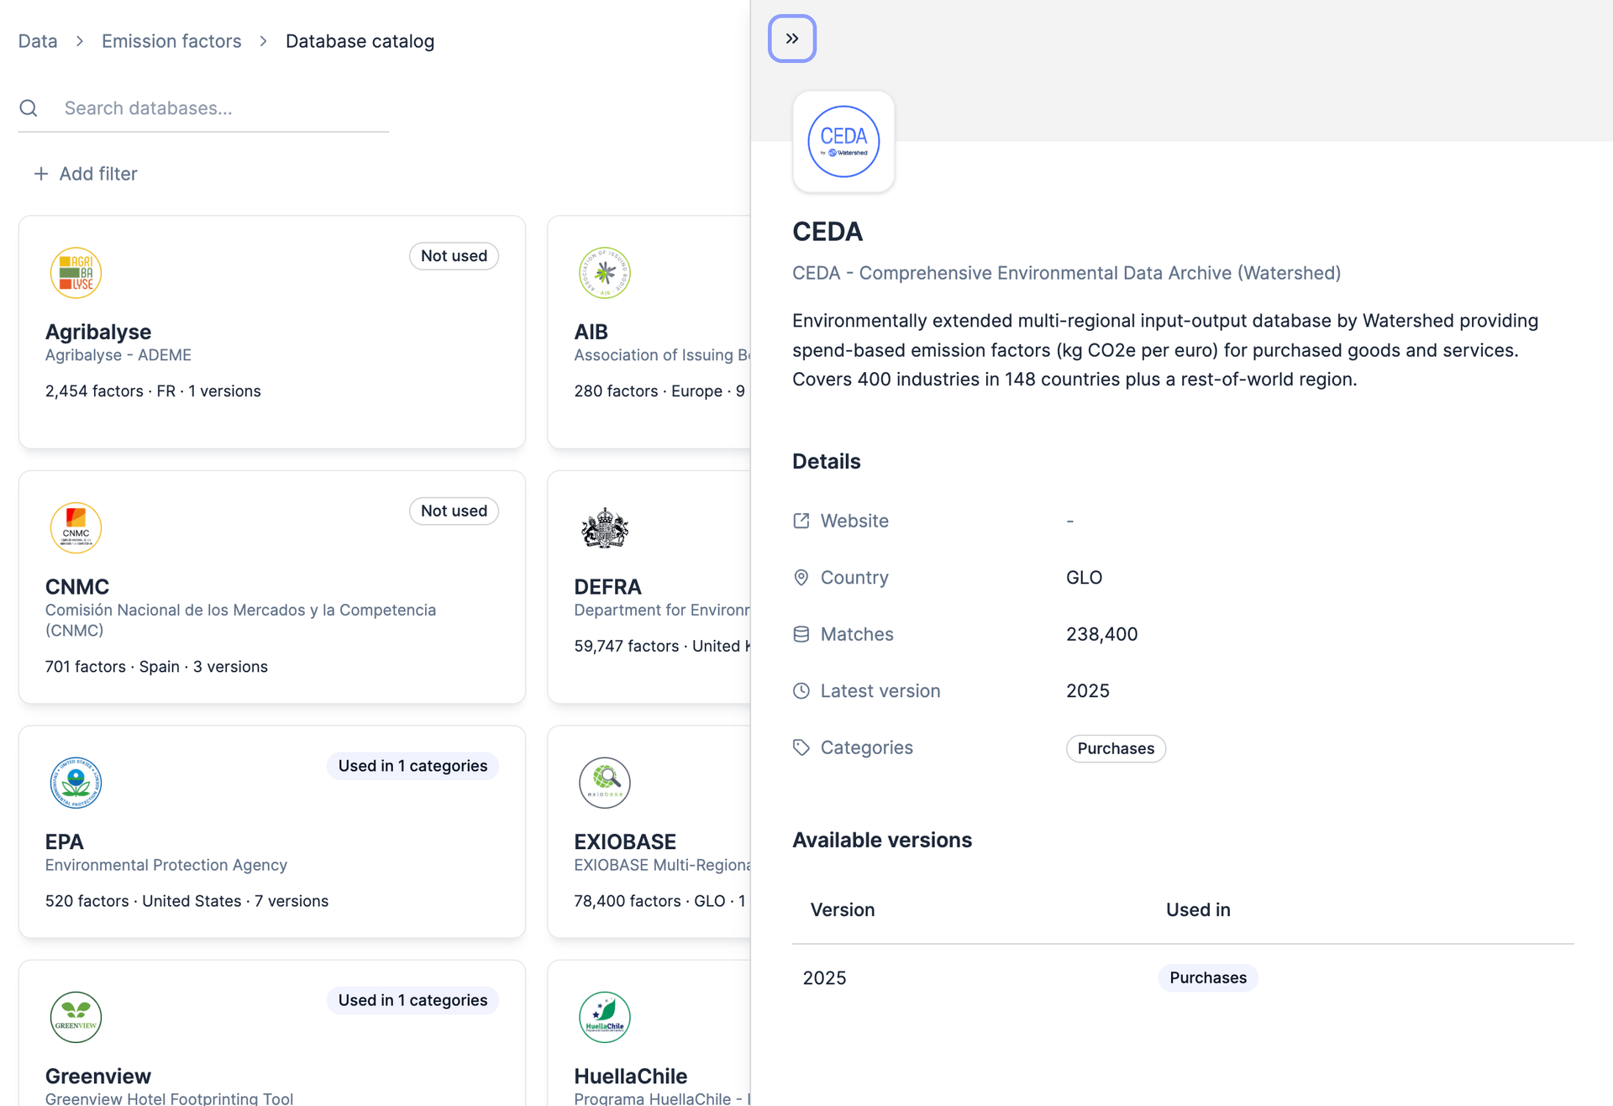This screenshot has height=1106, width=1613.
Task: Click the 2025 version row cell
Action: click(x=824, y=978)
